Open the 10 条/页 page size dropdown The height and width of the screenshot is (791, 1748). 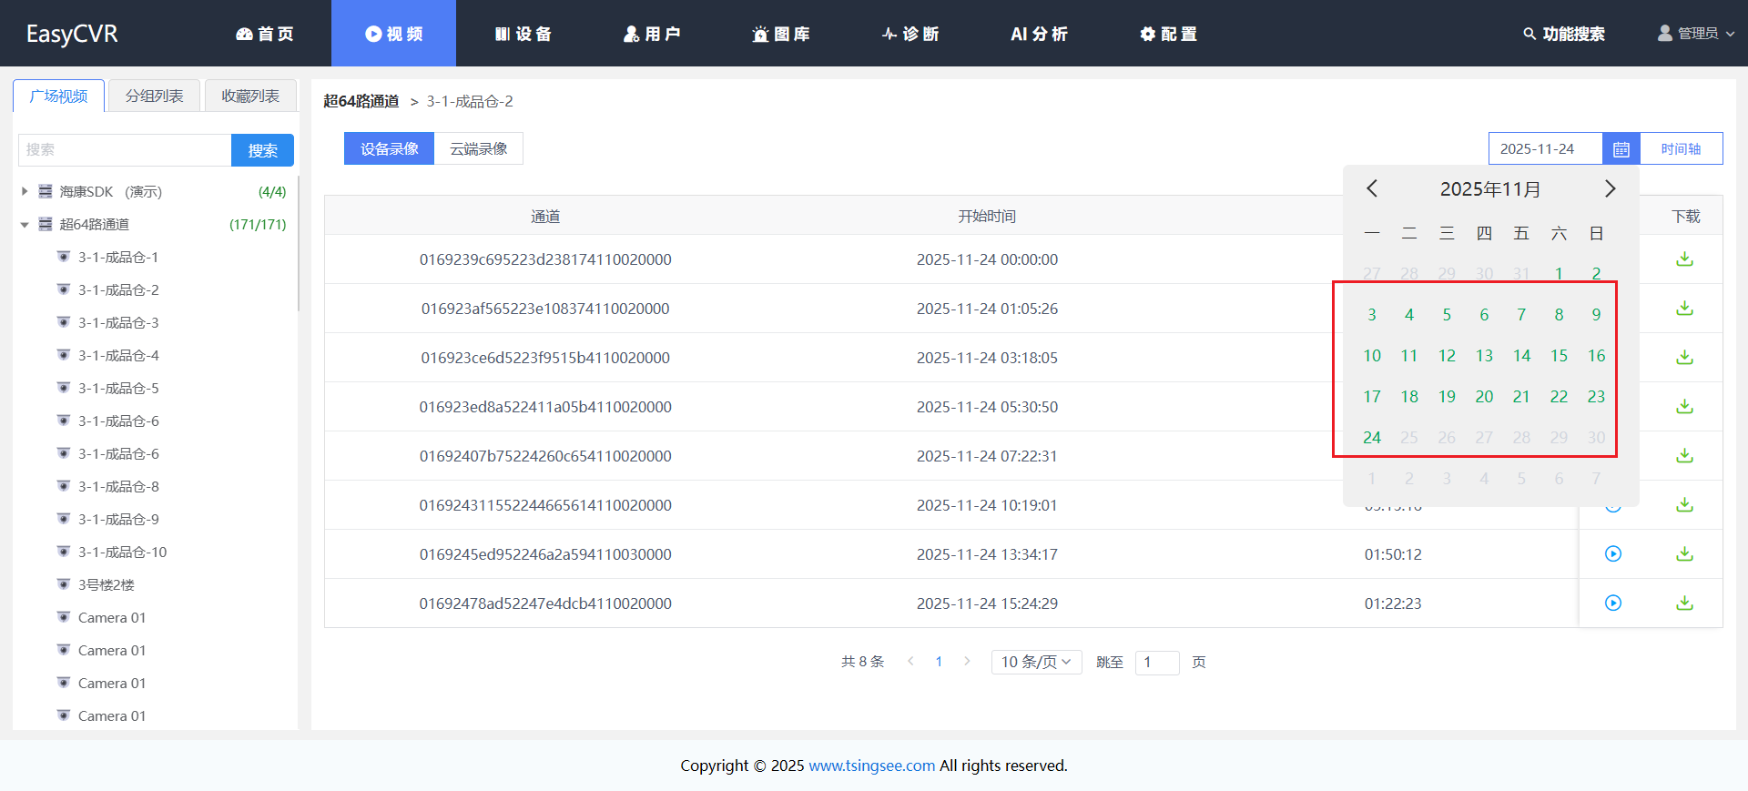(1036, 662)
